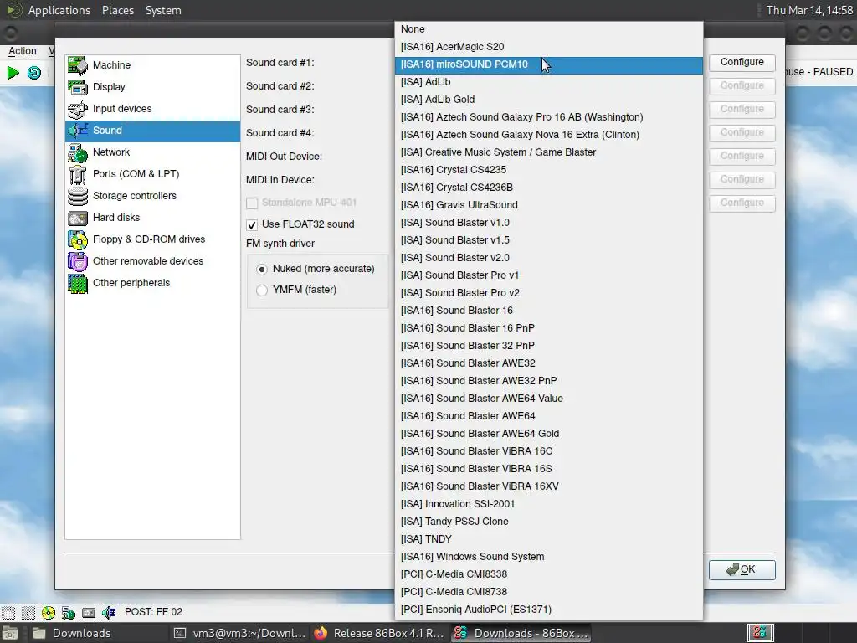Open the Places menu
The height and width of the screenshot is (643, 857).
click(x=118, y=10)
